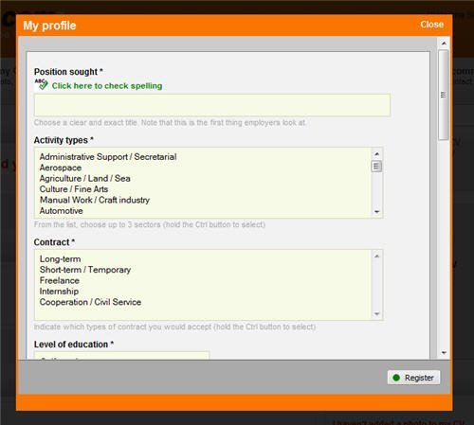Click the green dot on Register button

[x=396, y=378]
